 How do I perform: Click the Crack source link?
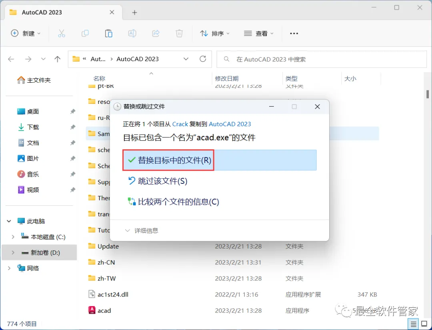[x=180, y=124]
